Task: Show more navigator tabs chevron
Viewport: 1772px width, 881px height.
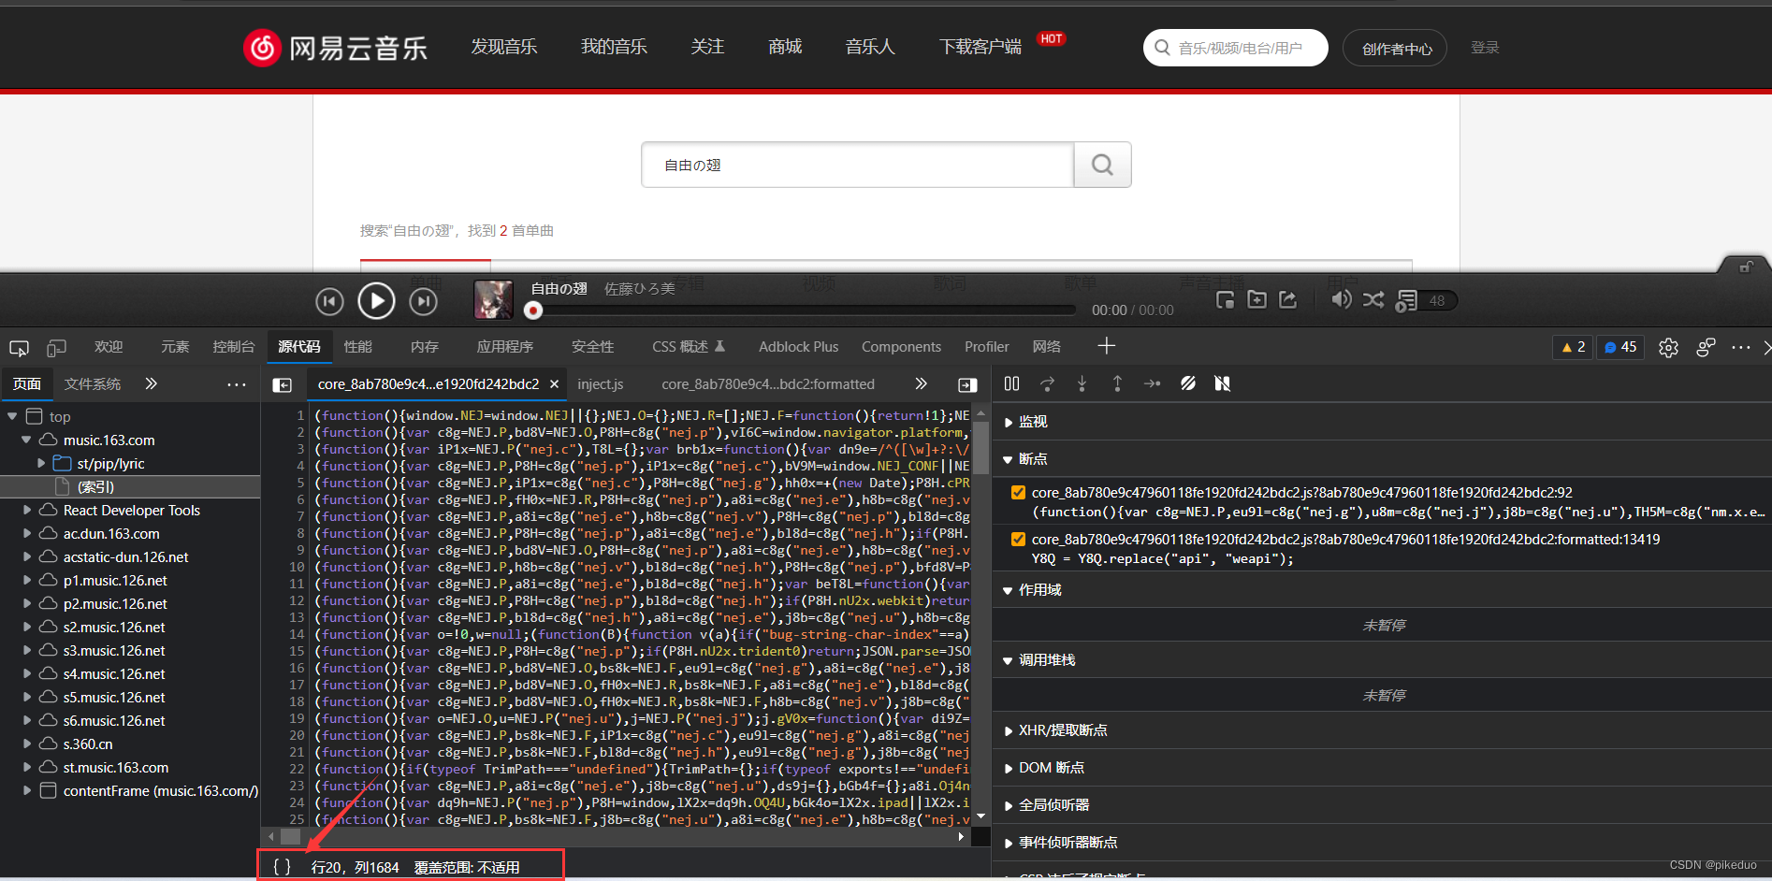Action: pos(151,383)
